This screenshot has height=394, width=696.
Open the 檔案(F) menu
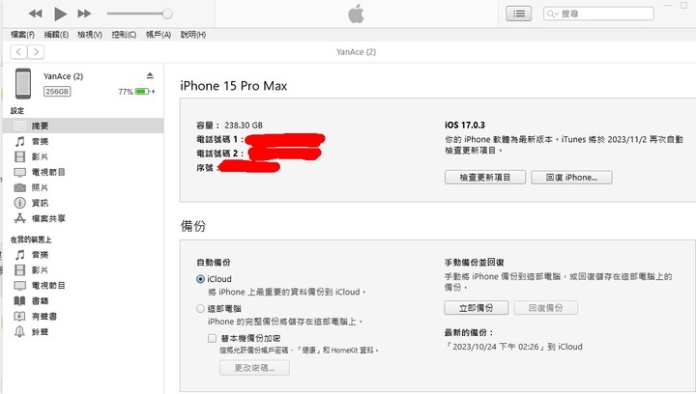(x=22, y=35)
